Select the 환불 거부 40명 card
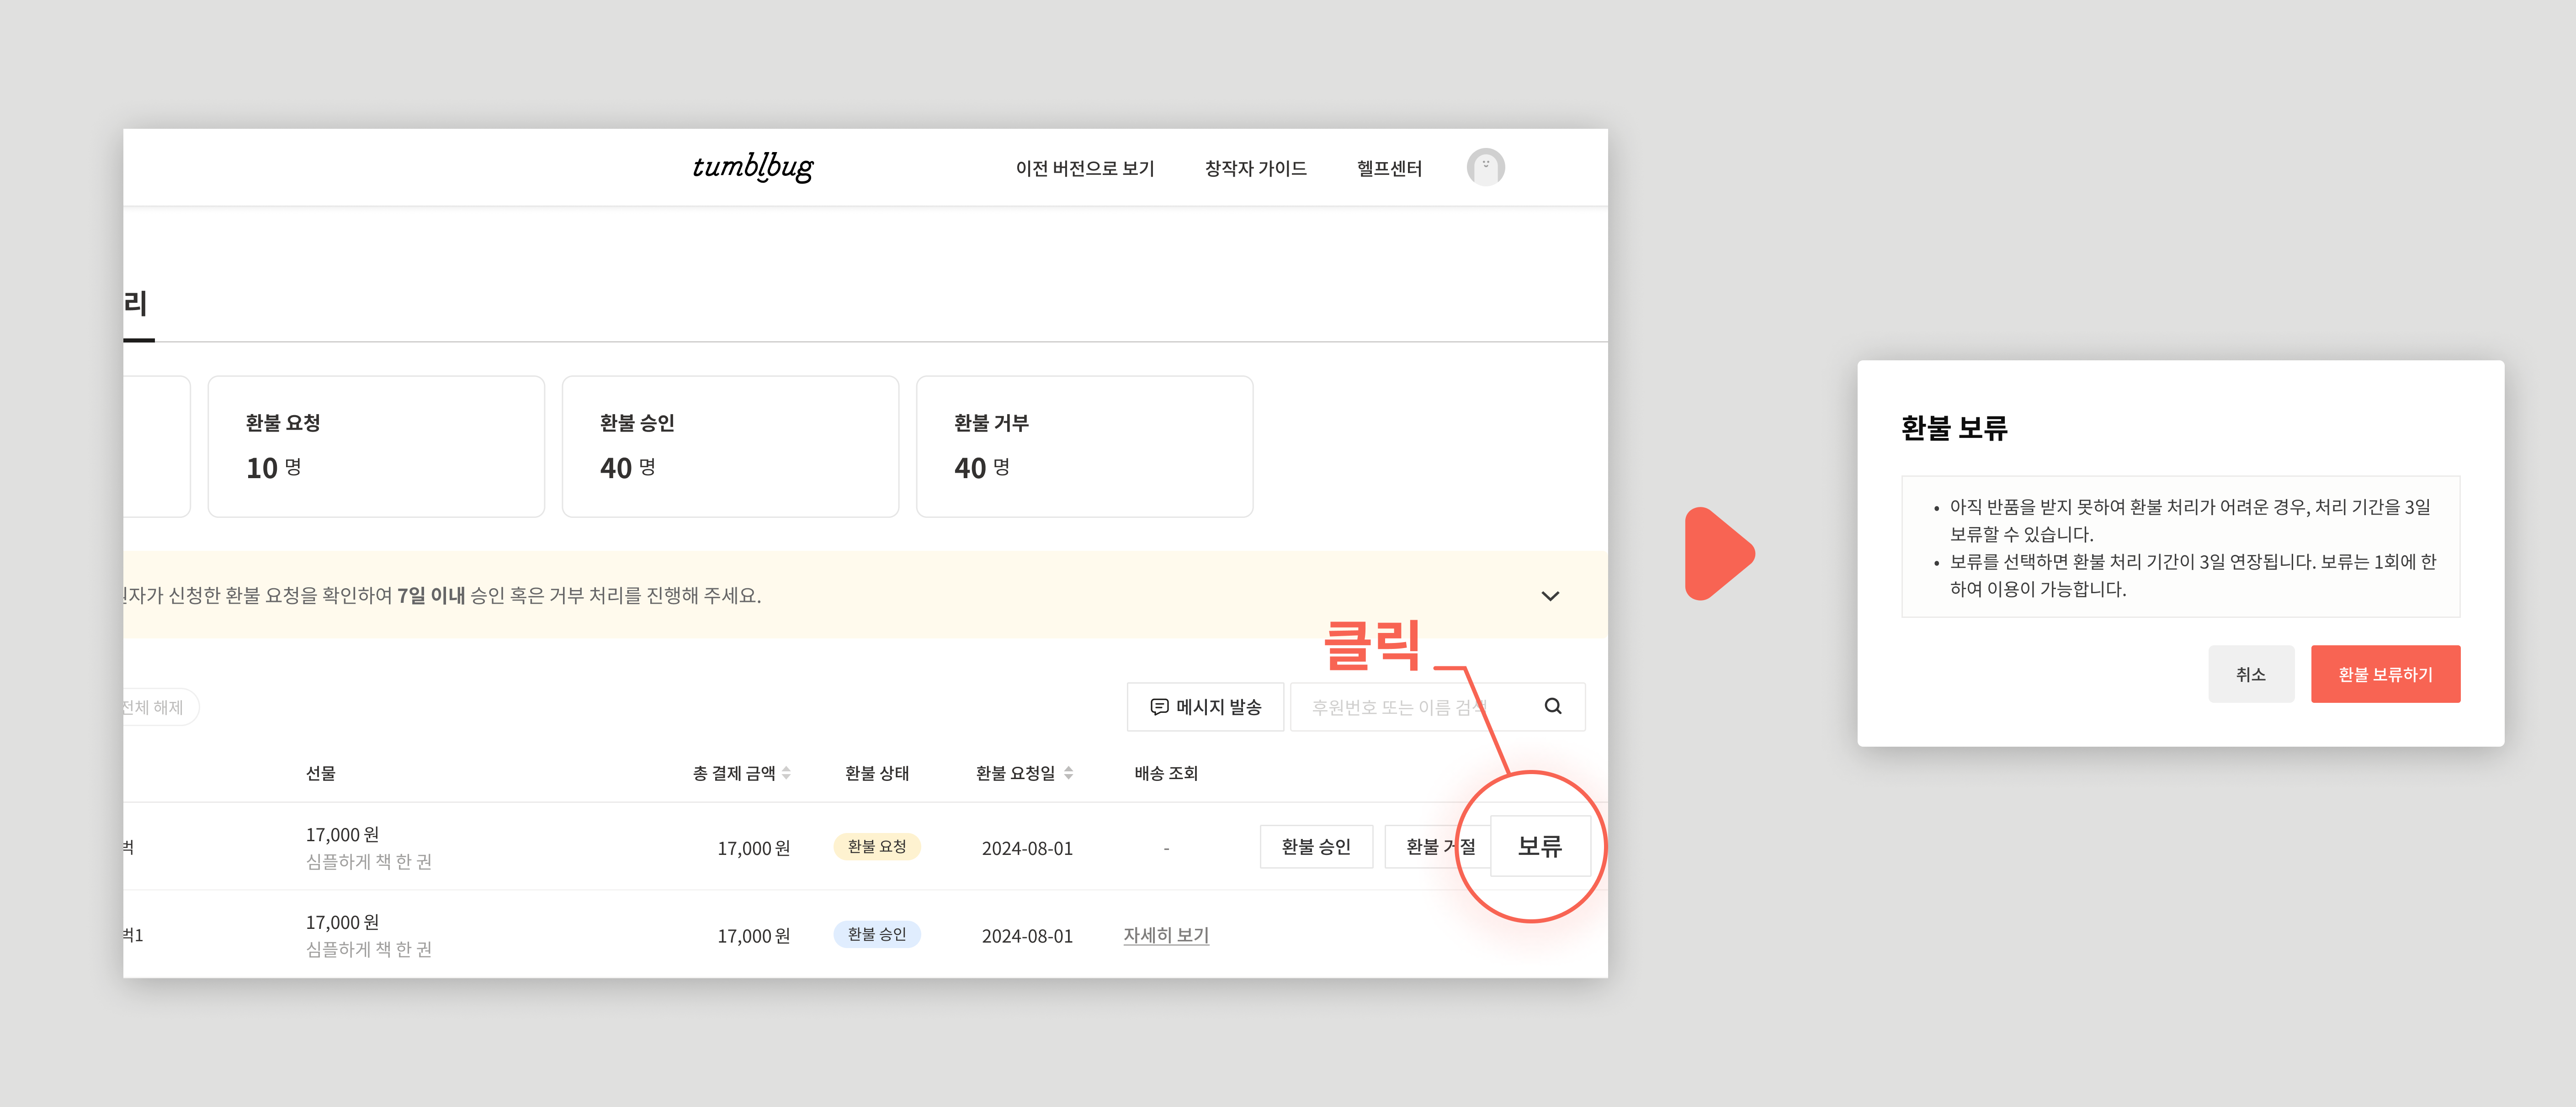2576x1107 pixels. click(1084, 446)
